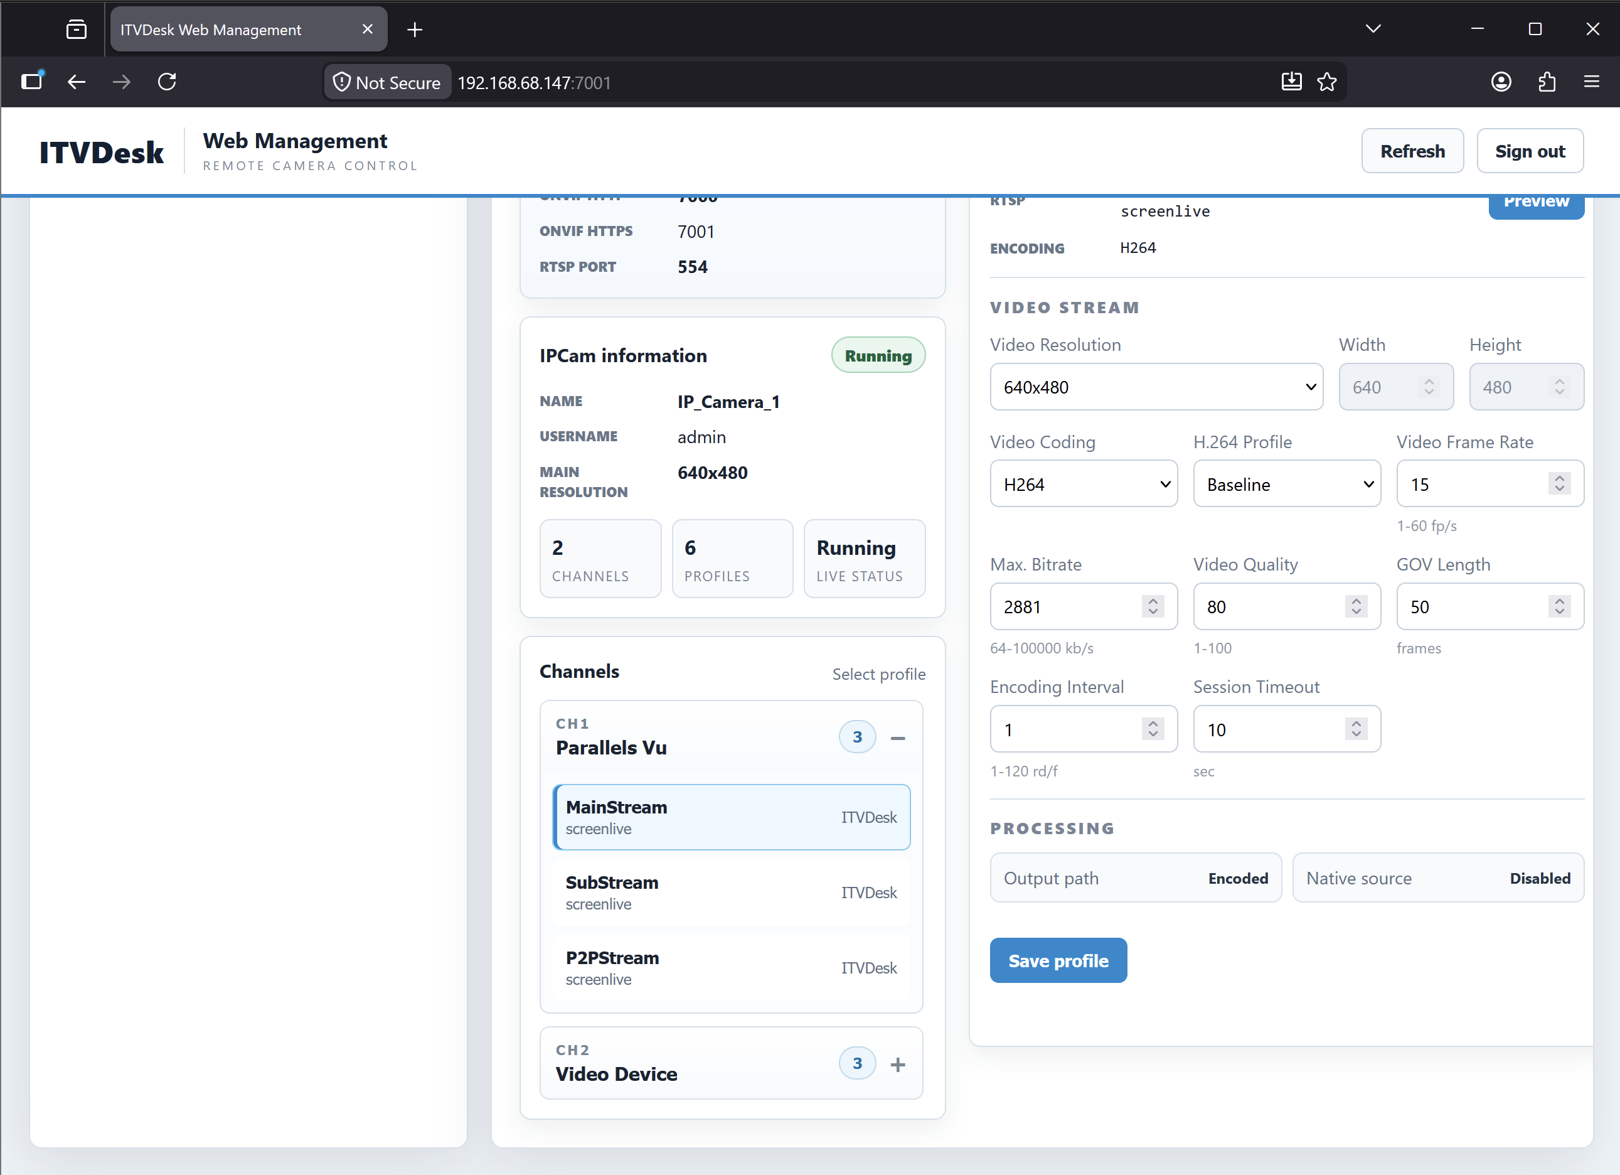Expand CH2 Video Device with plus icon
The height and width of the screenshot is (1175, 1620).
[x=898, y=1065]
